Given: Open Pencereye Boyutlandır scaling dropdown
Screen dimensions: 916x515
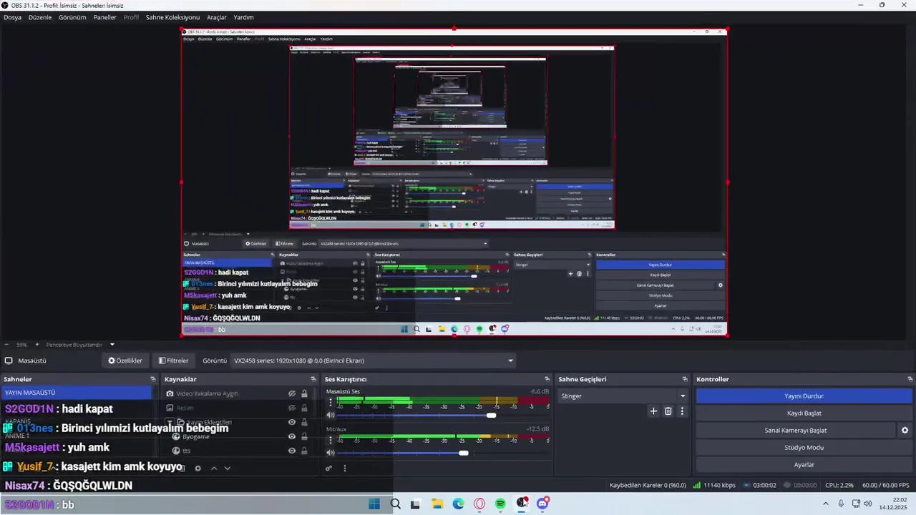Looking at the screenshot, I should coord(80,345).
